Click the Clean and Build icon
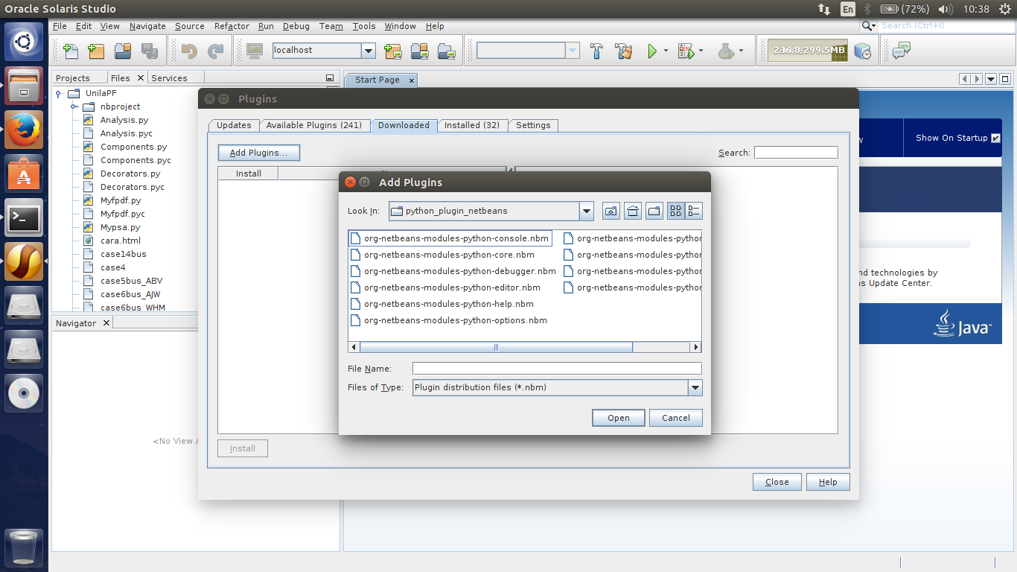Viewport: 1017px width, 572px height. click(623, 51)
